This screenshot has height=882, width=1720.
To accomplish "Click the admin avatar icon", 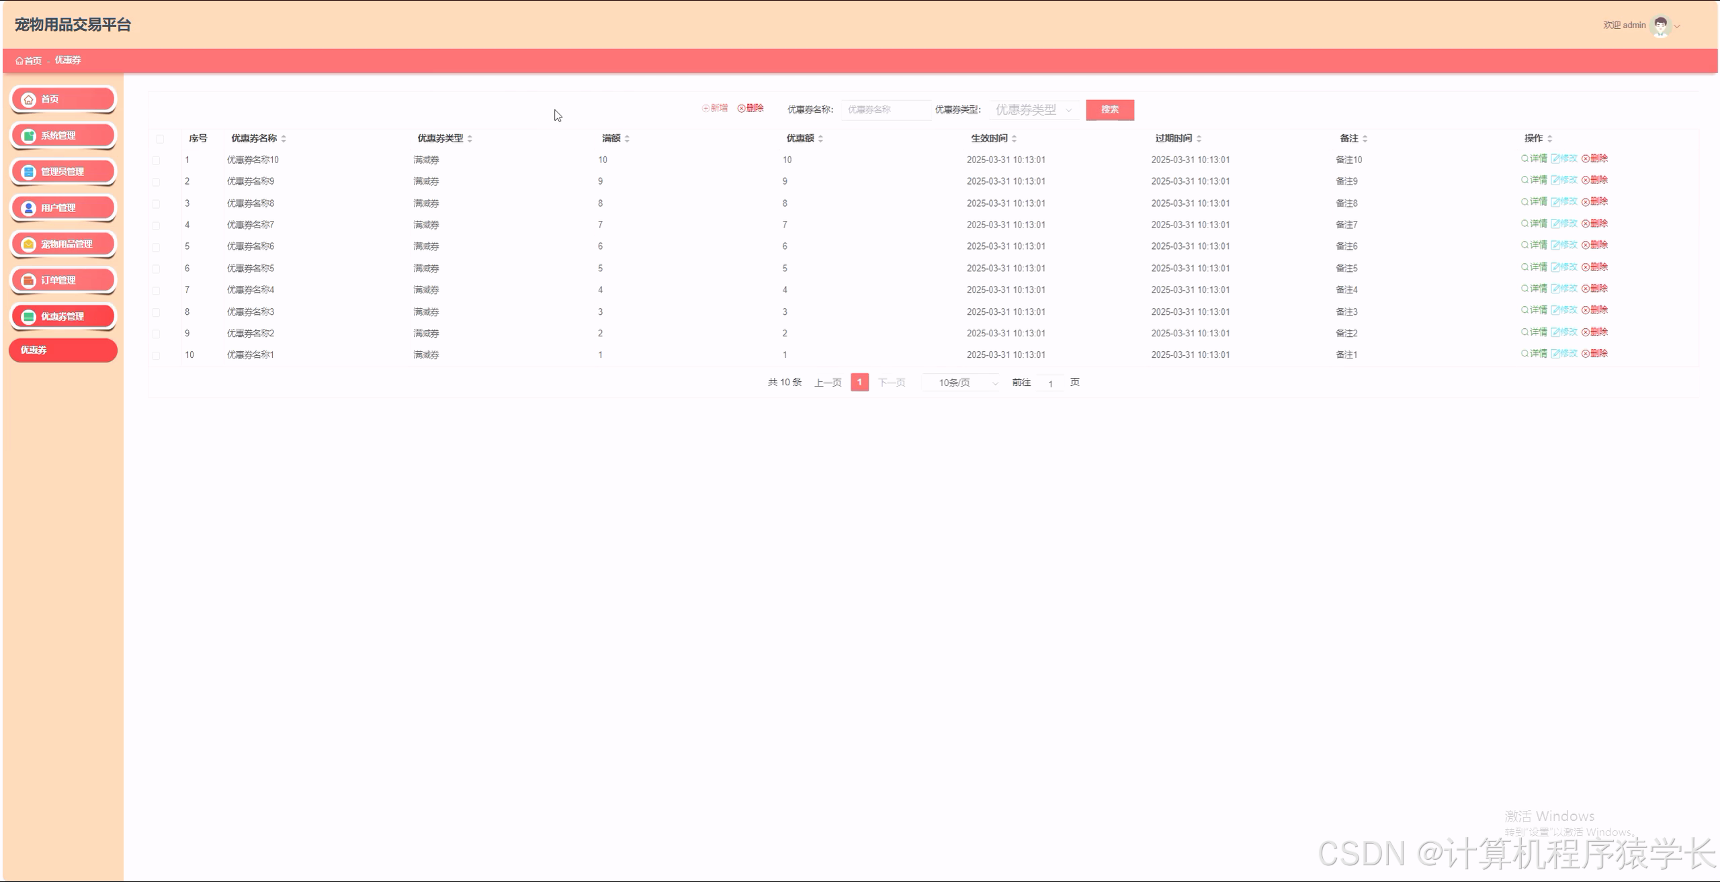I will pos(1660,26).
